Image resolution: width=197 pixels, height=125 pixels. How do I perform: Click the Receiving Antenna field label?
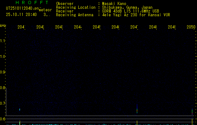click(75, 15)
